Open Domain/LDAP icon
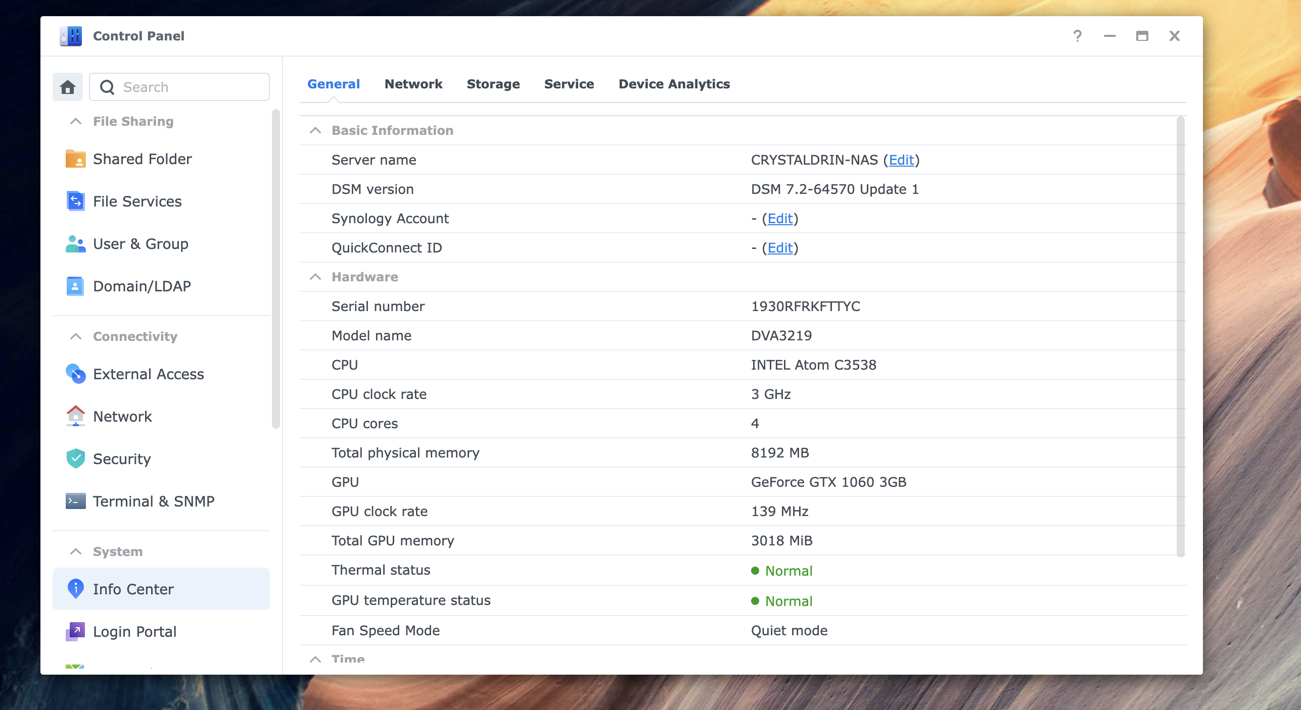Screen dimensions: 1301x710 point(75,286)
